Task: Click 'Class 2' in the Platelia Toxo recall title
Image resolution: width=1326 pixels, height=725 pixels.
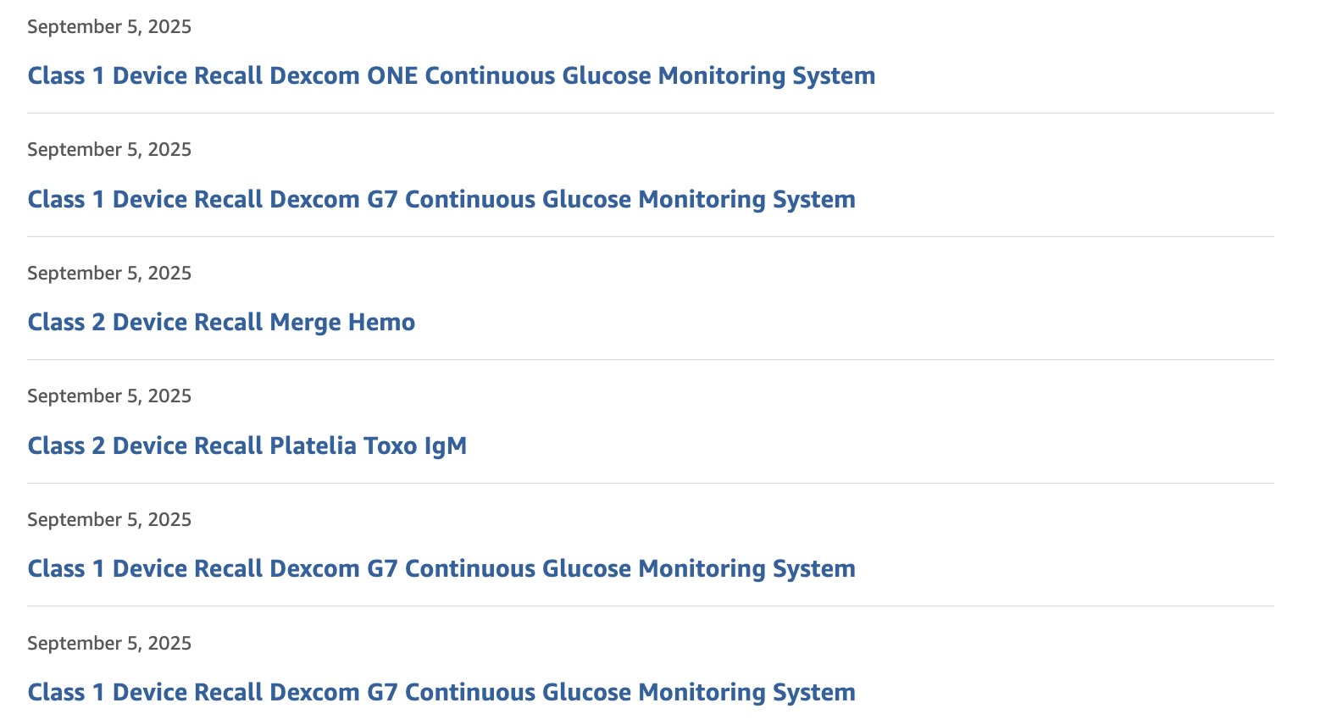Action: coord(67,446)
